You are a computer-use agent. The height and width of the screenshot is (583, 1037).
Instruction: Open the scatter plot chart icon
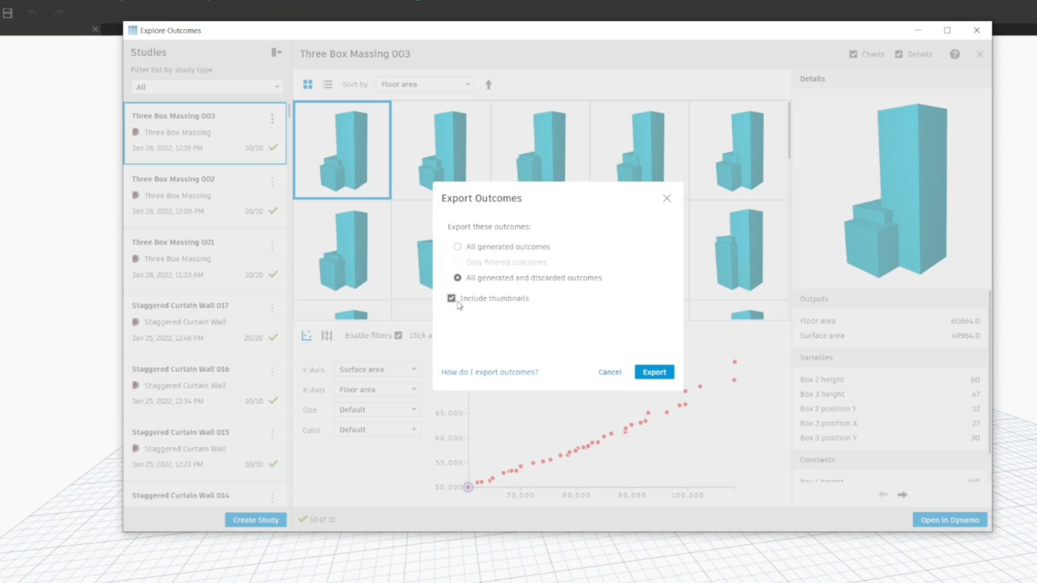pyautogui.click(x=307, y=335)
